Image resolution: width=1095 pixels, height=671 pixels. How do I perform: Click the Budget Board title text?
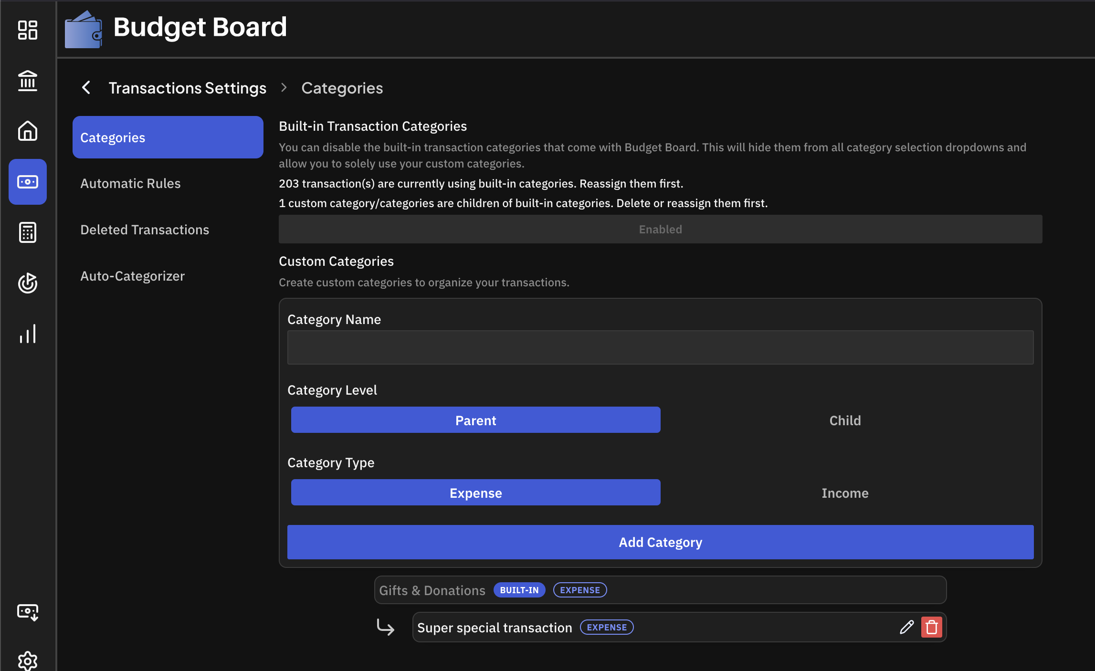coord(200,27)
